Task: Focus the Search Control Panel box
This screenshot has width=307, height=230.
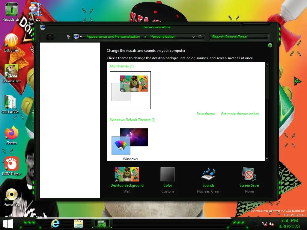Action: point(239,37)
